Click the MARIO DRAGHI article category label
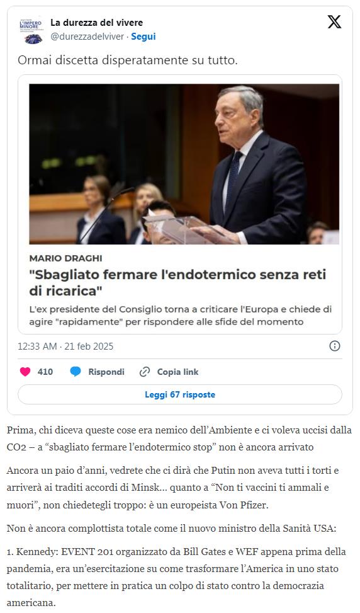Viewport: 360px width, 613px height. click(65, 258)
